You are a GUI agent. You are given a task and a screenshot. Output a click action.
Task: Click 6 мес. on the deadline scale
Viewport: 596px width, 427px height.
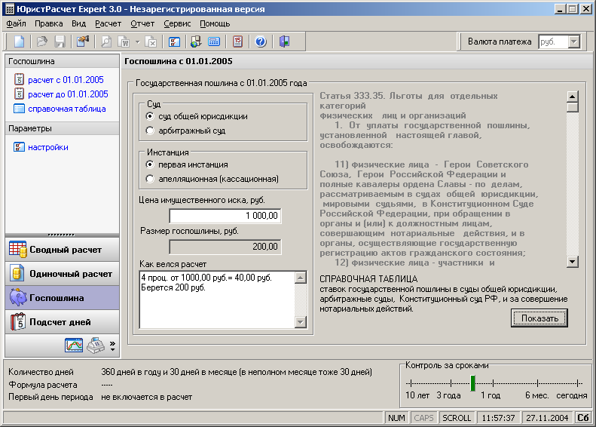tap(536, 395)
